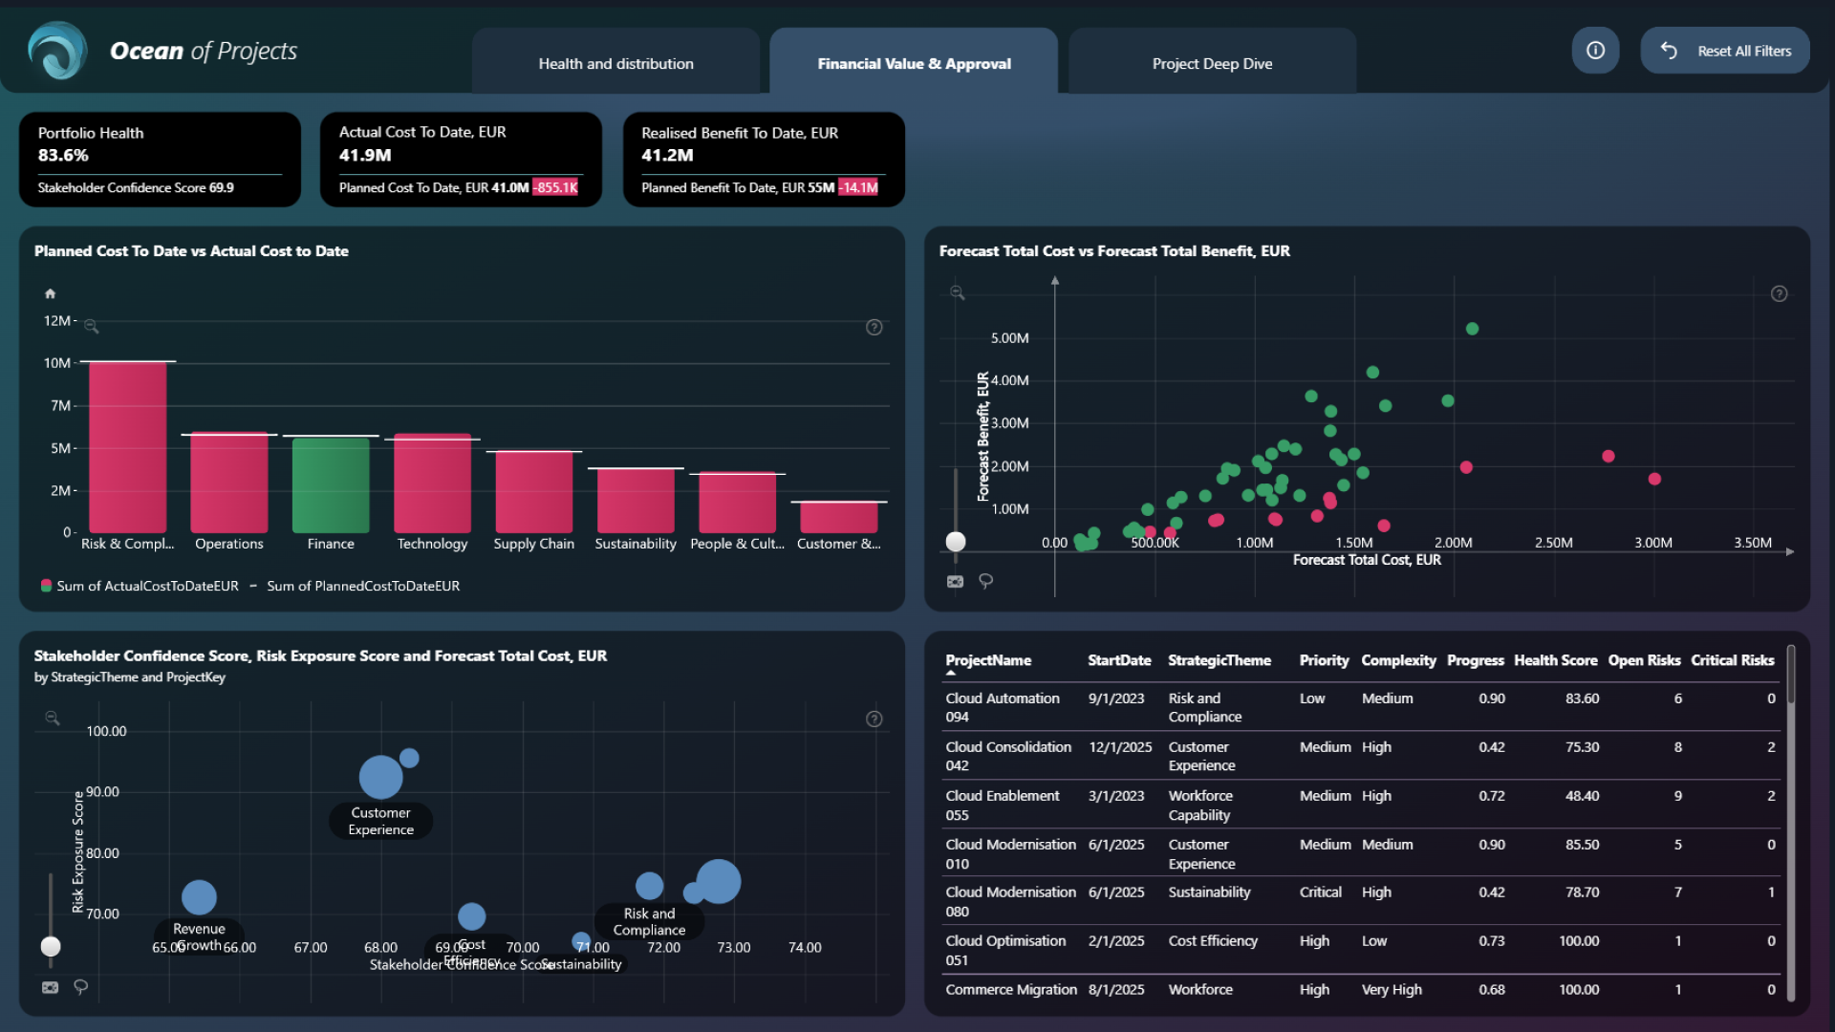Click the Customer Experience bubble

point(380,777)
